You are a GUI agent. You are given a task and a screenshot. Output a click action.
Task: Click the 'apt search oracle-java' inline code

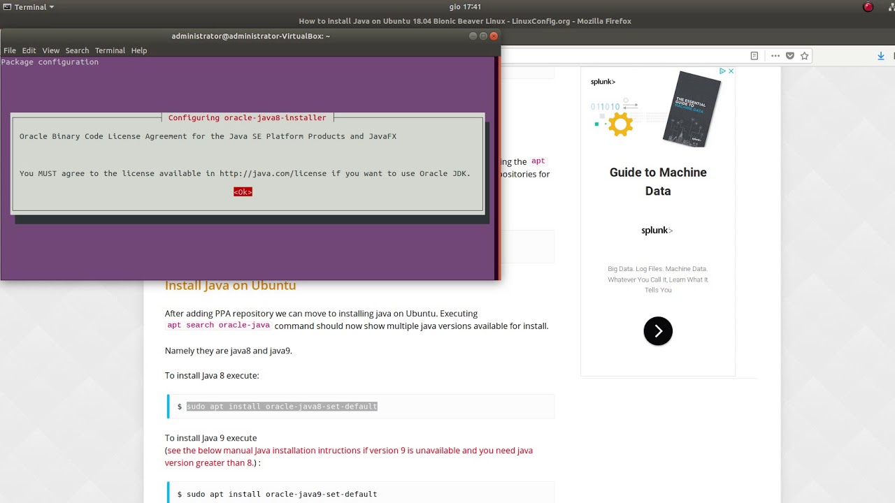pos(218,326)
